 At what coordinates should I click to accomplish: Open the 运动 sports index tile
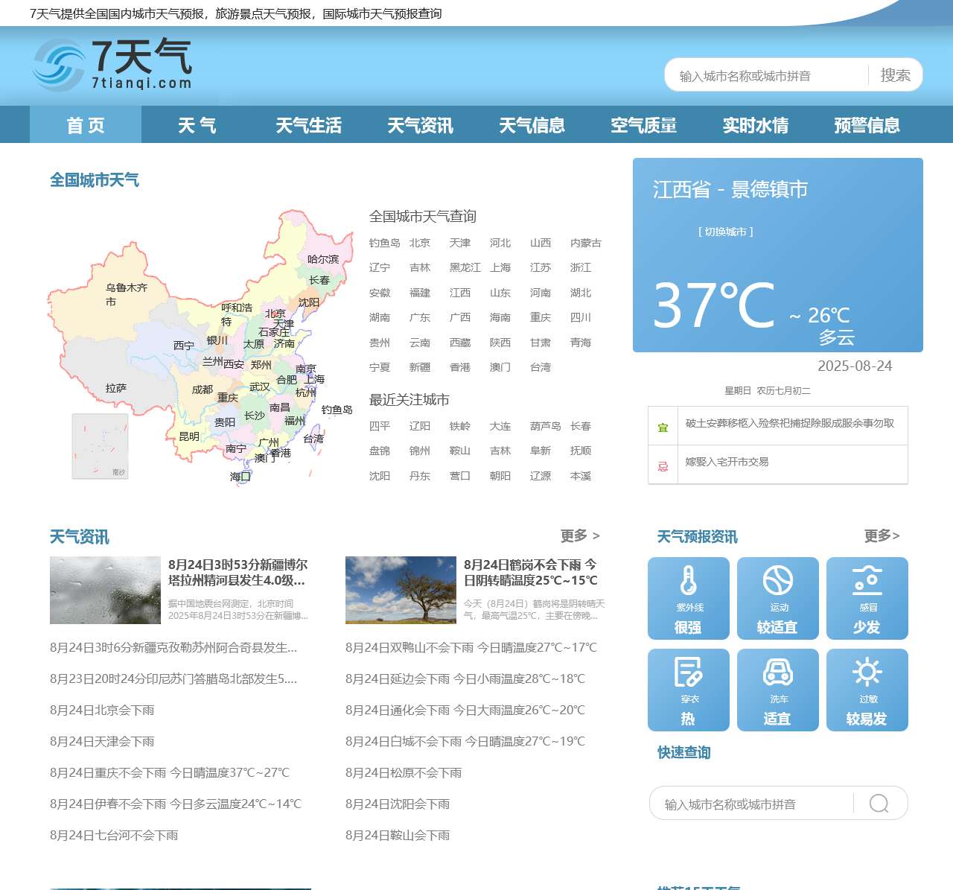click(x=778, y=598)
